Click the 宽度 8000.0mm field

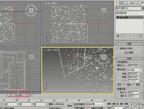[x=133, y=77]
